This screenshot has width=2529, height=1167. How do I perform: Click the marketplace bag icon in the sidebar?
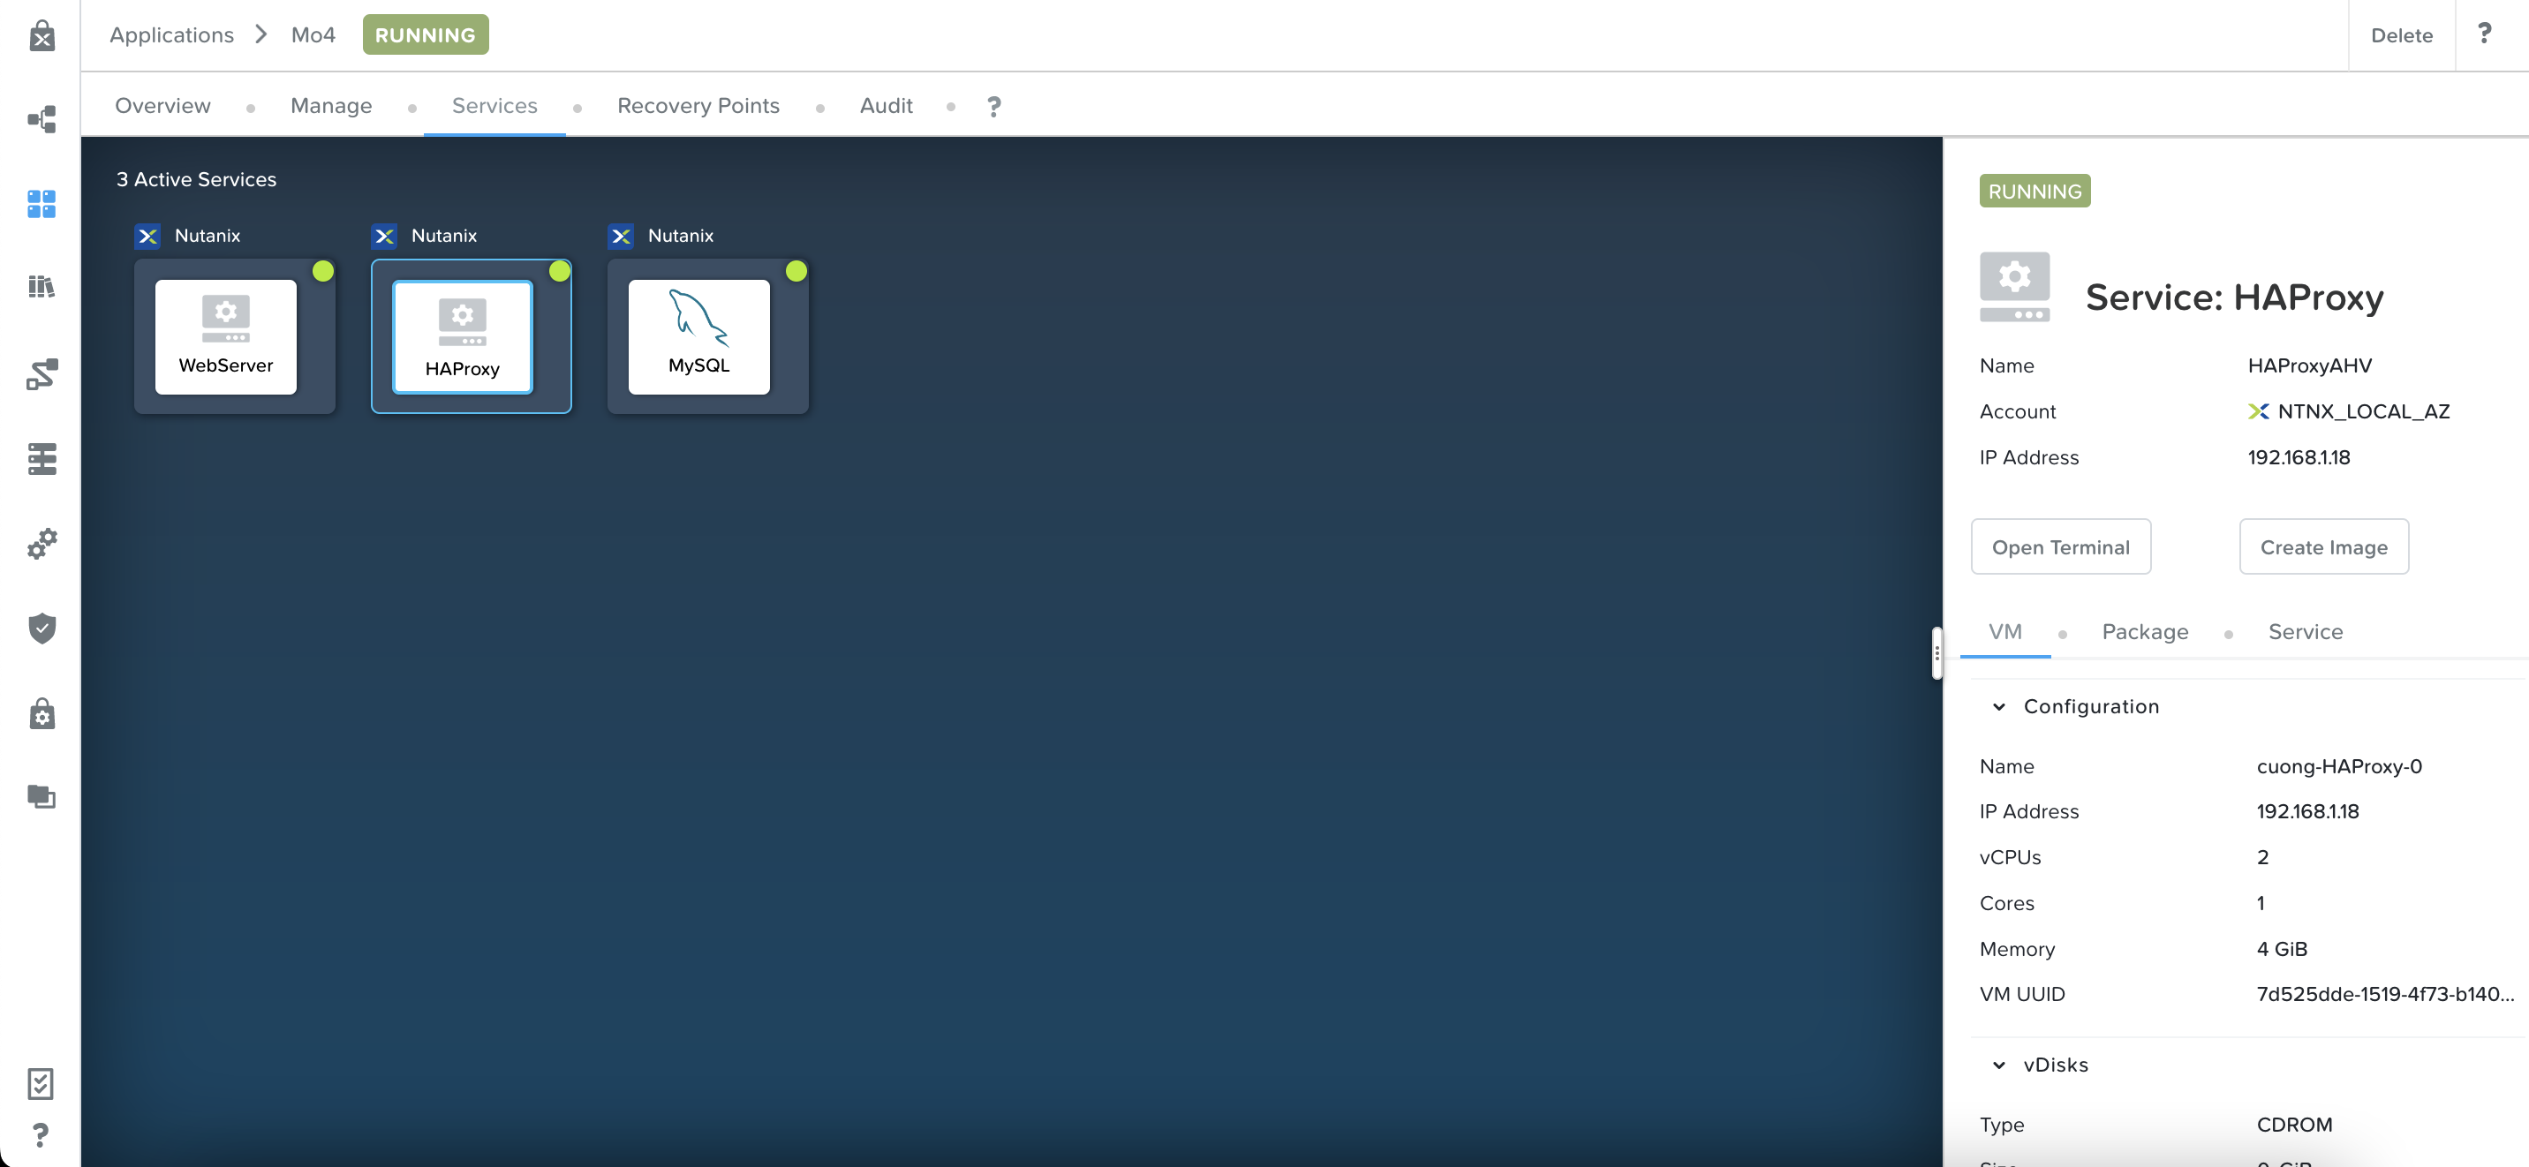pyautogui.click(x=42, y=36)
